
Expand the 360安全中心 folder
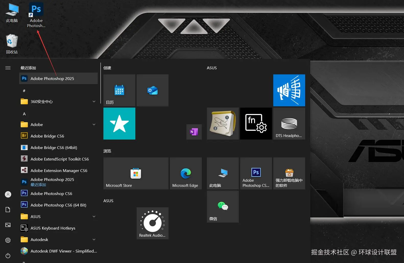tap(58, 101)
